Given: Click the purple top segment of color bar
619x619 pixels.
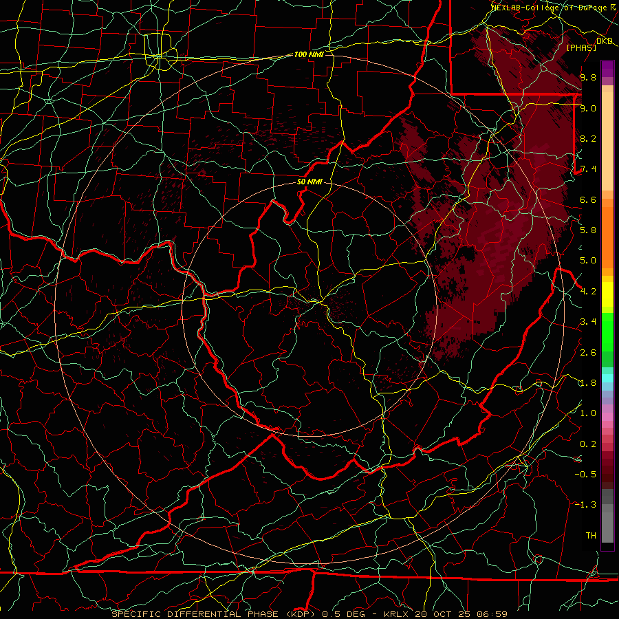Looking at the screenshot, I should tap(607, 69).
